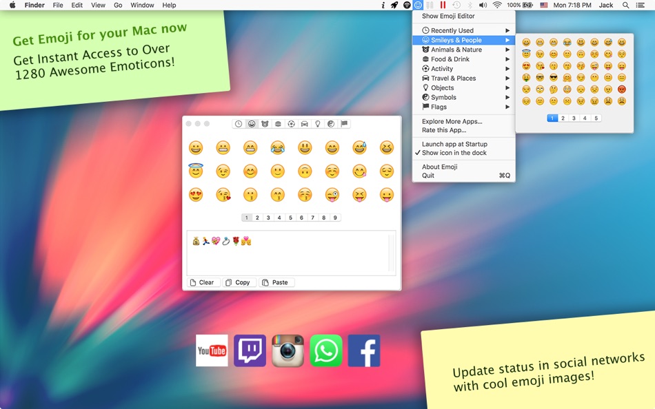Screen dimensions: 655x409
Task: Expand the Animals & Nature submenu
Action: 464,50
